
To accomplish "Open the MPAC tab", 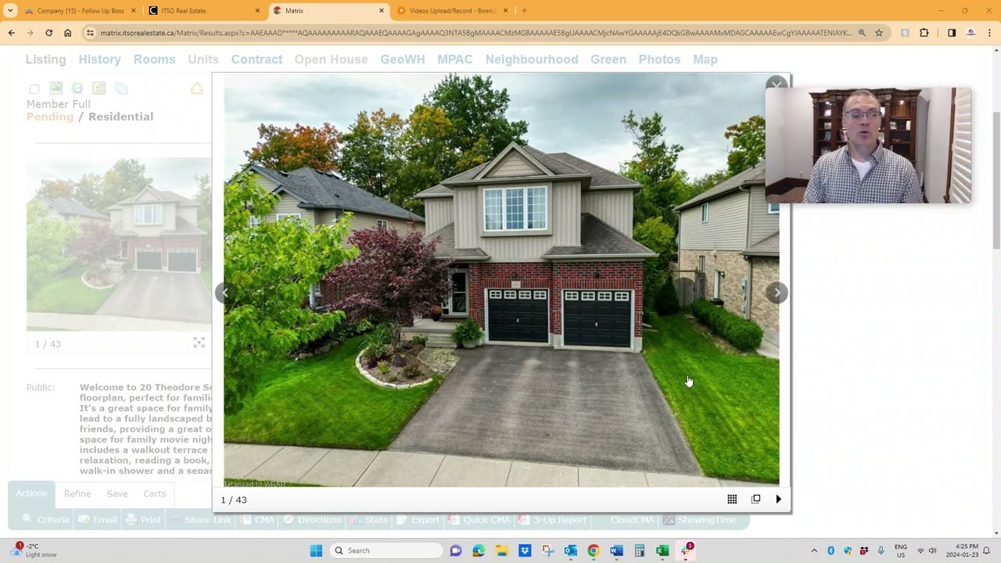I will pos(454,59).
